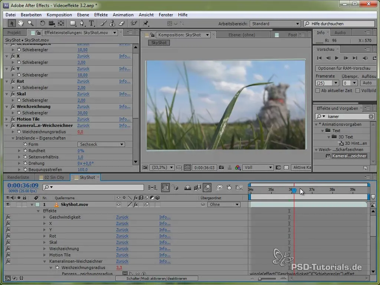This screenshot has height=285, width=380.
Task: Click the play button in Vorschau panel
Action: 337,58
